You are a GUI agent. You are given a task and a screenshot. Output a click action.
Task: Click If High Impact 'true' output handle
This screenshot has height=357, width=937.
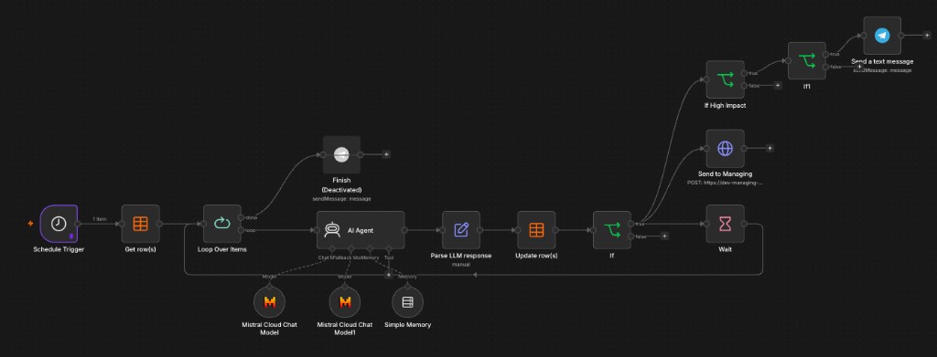tap(745, 73)
